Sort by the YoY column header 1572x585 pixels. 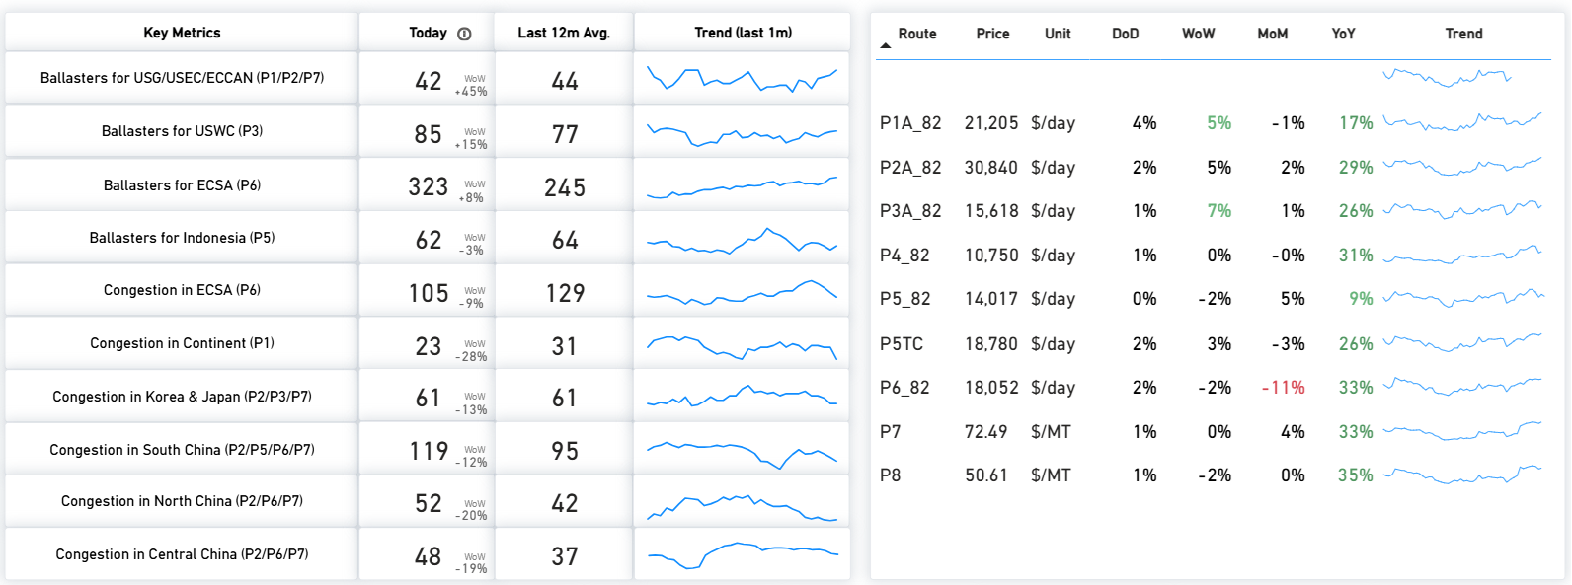coord(1343,34)
